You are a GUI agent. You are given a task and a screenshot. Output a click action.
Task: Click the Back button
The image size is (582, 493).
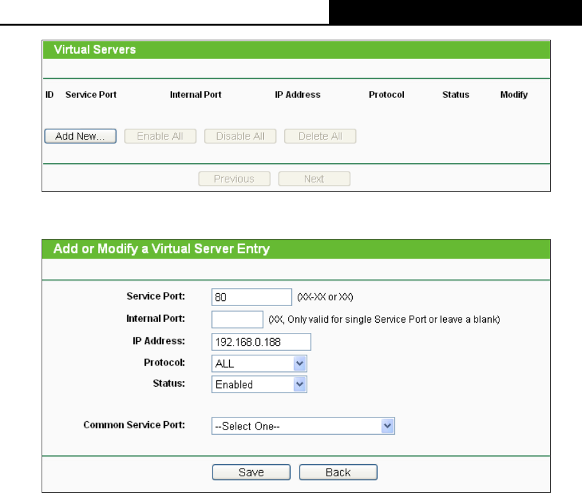click(x=338, y=473)
